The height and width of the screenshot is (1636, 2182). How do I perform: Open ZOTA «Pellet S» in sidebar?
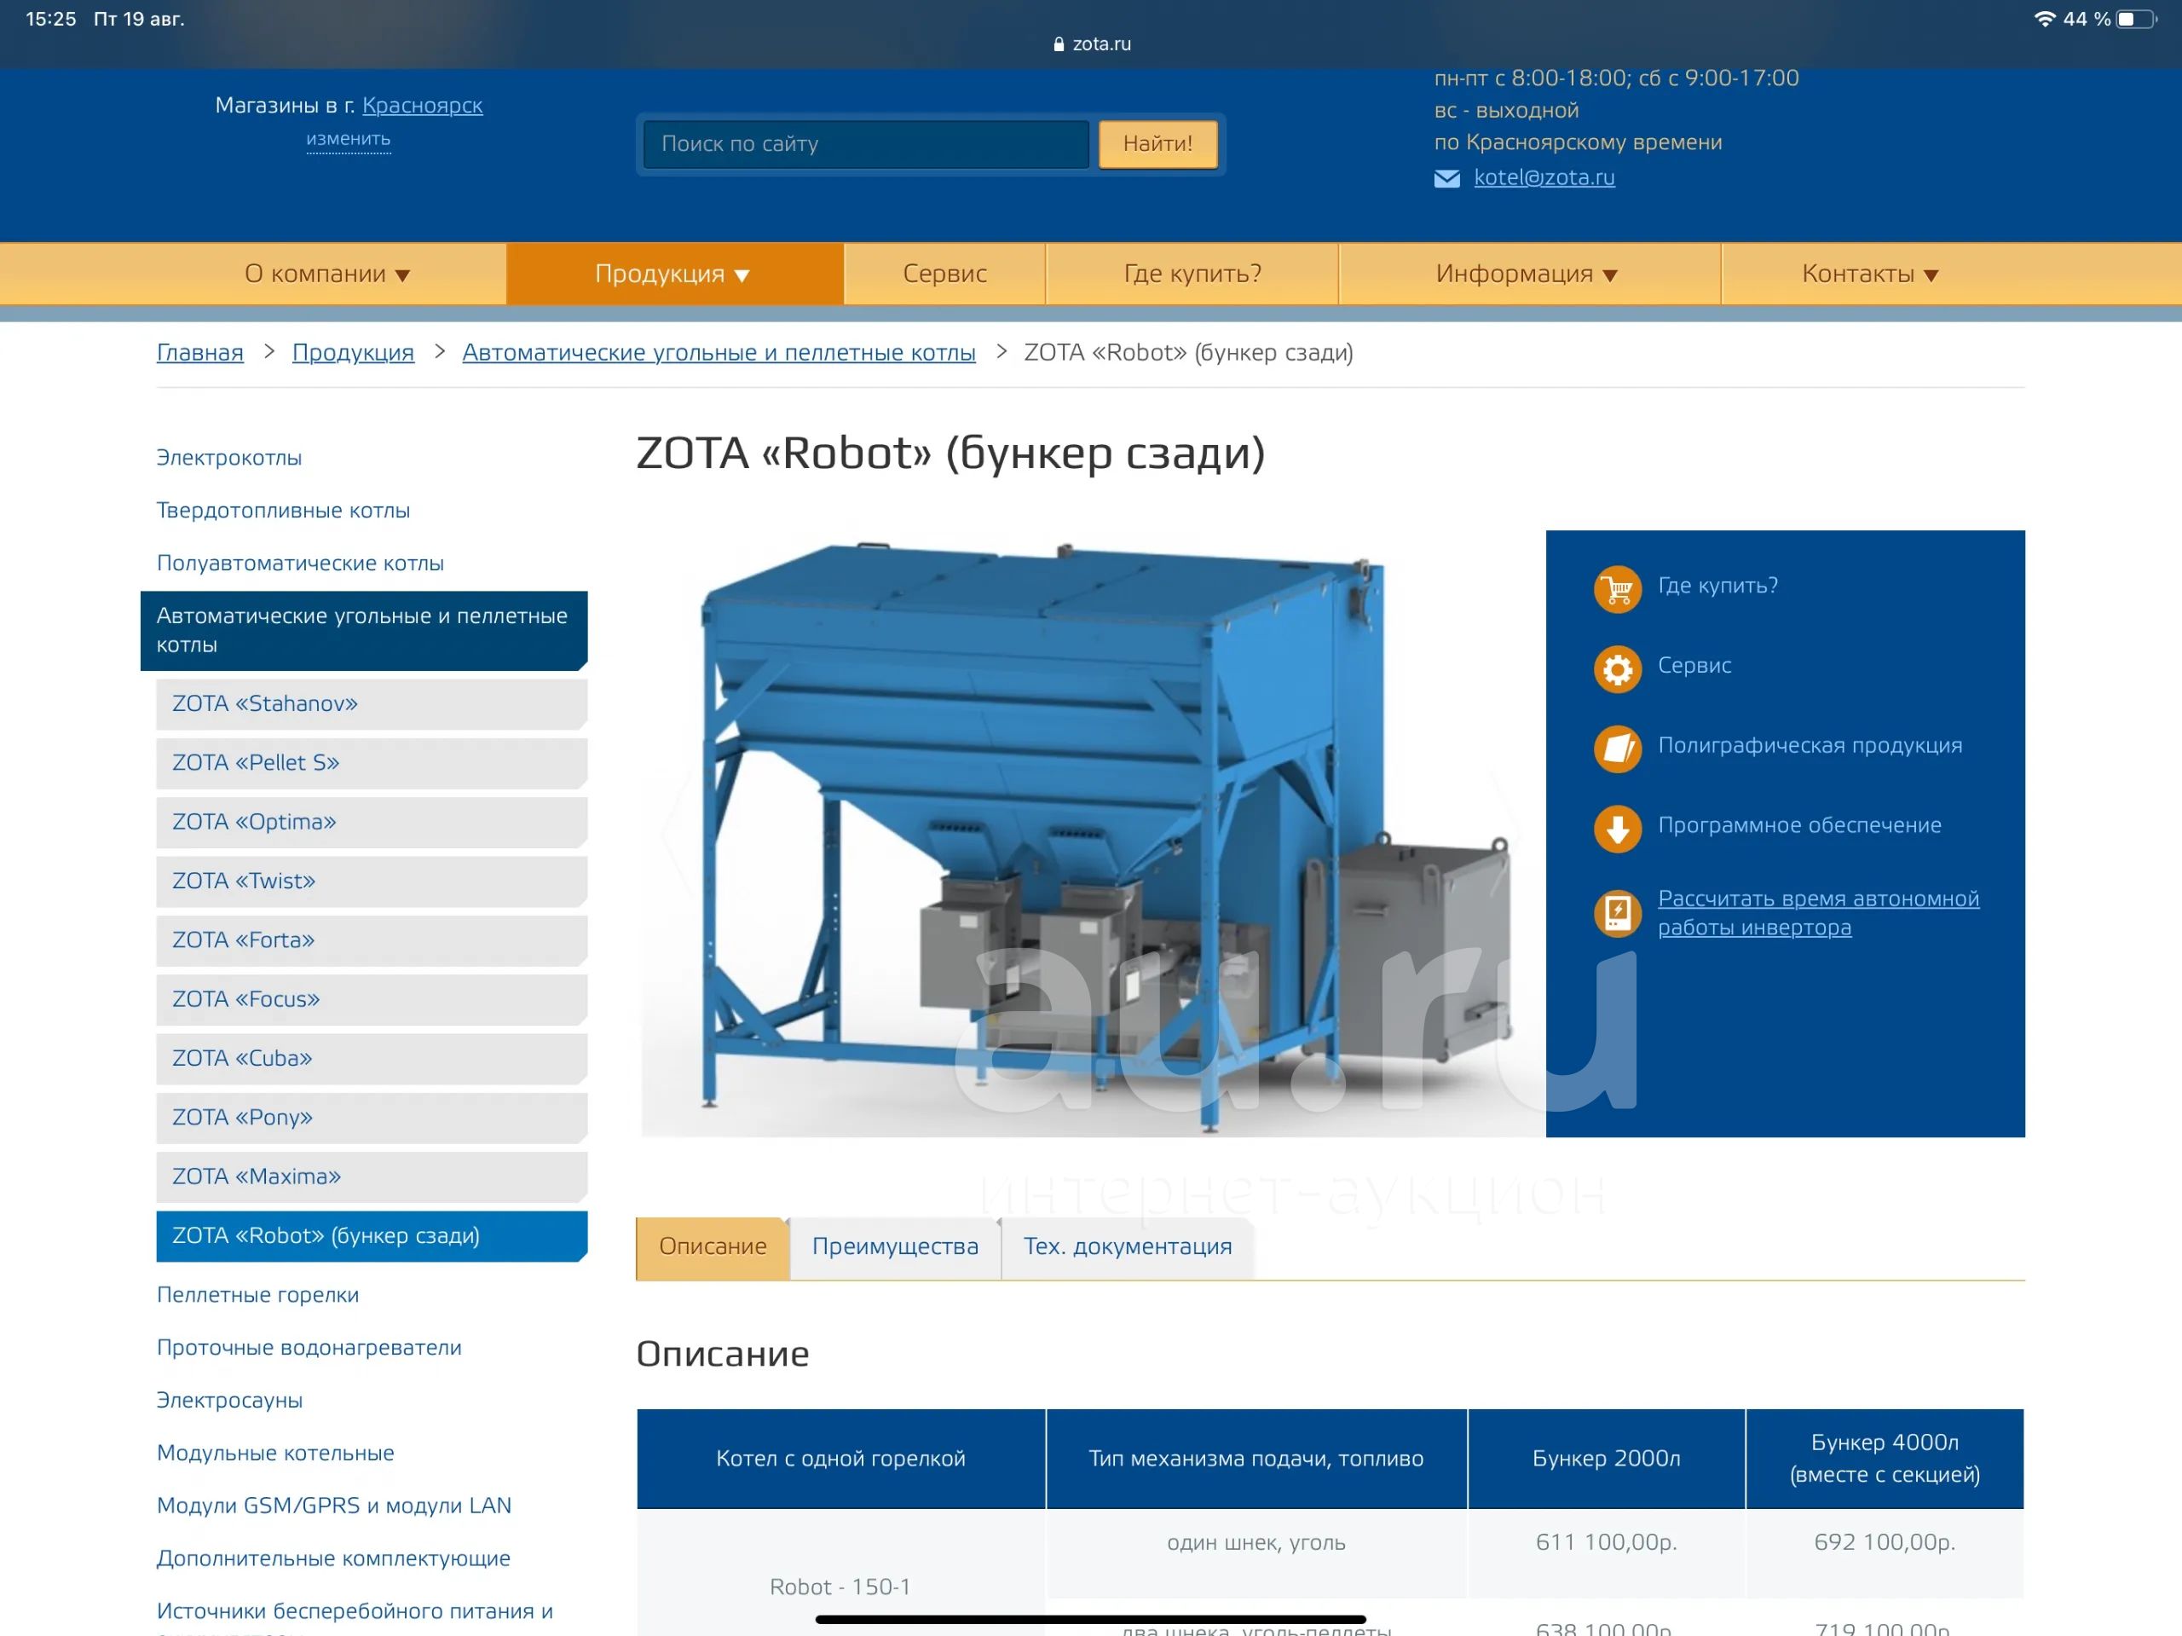(372, 763)
